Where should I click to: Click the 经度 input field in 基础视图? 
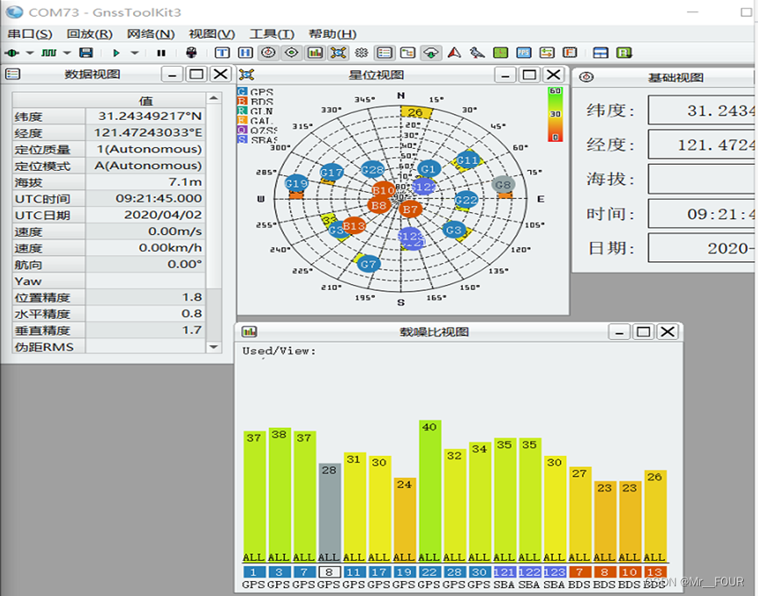point(701,144)
